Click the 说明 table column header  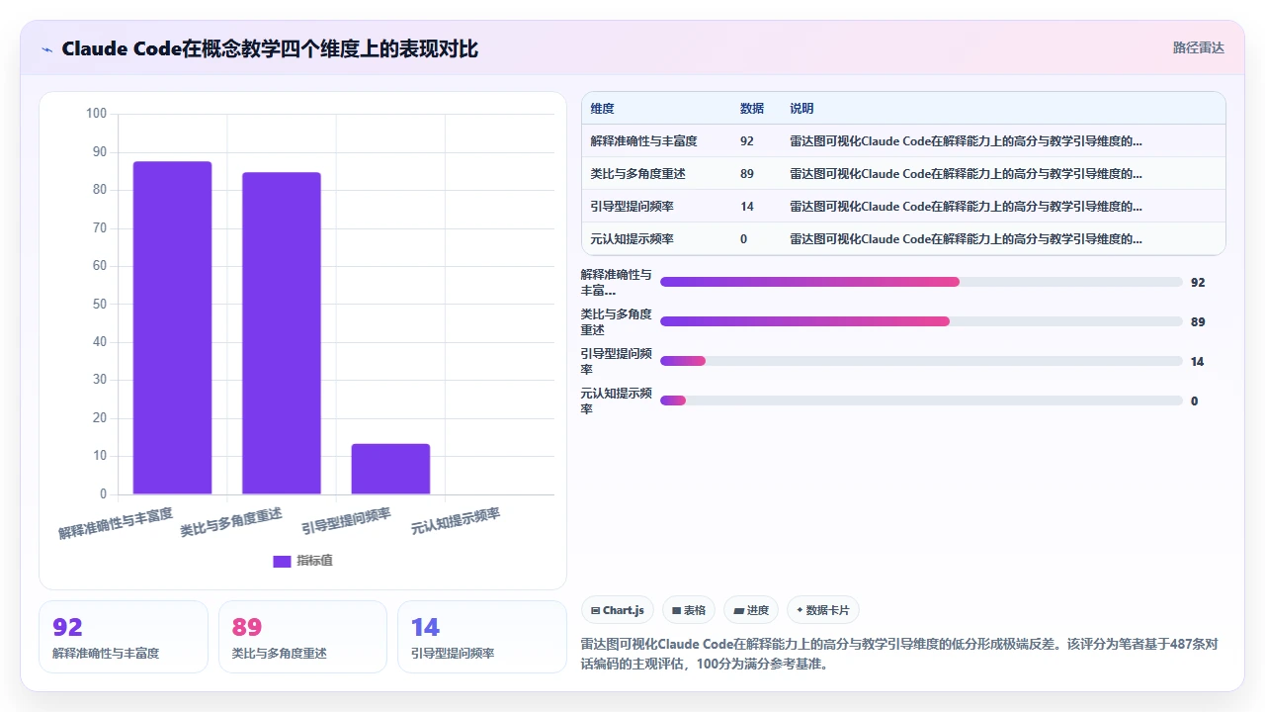coord(801,109)
